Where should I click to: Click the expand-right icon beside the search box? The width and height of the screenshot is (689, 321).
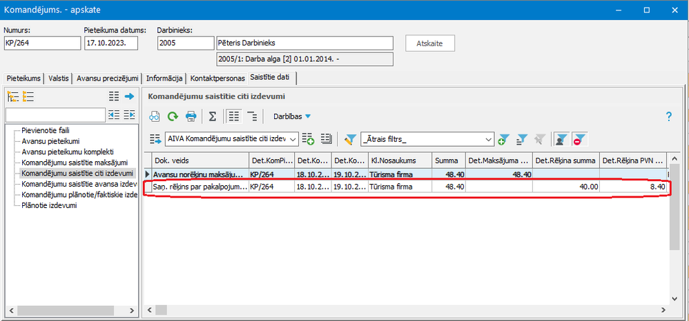(129, 114)
